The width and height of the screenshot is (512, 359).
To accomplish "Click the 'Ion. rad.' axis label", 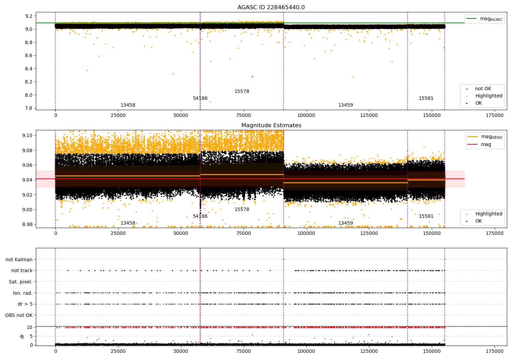I will 23,293.
